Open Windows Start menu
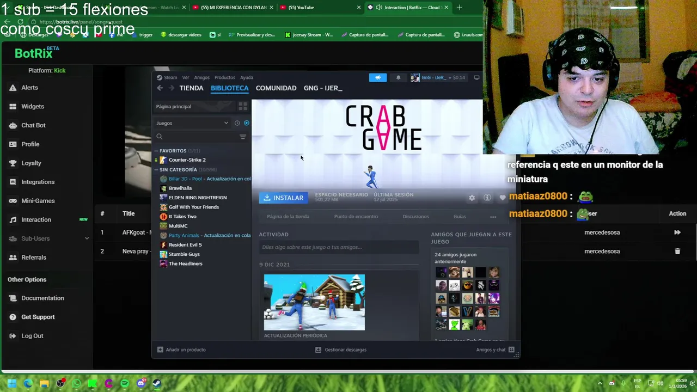This screenshot has width=697, height=392. tap(12, 383)
